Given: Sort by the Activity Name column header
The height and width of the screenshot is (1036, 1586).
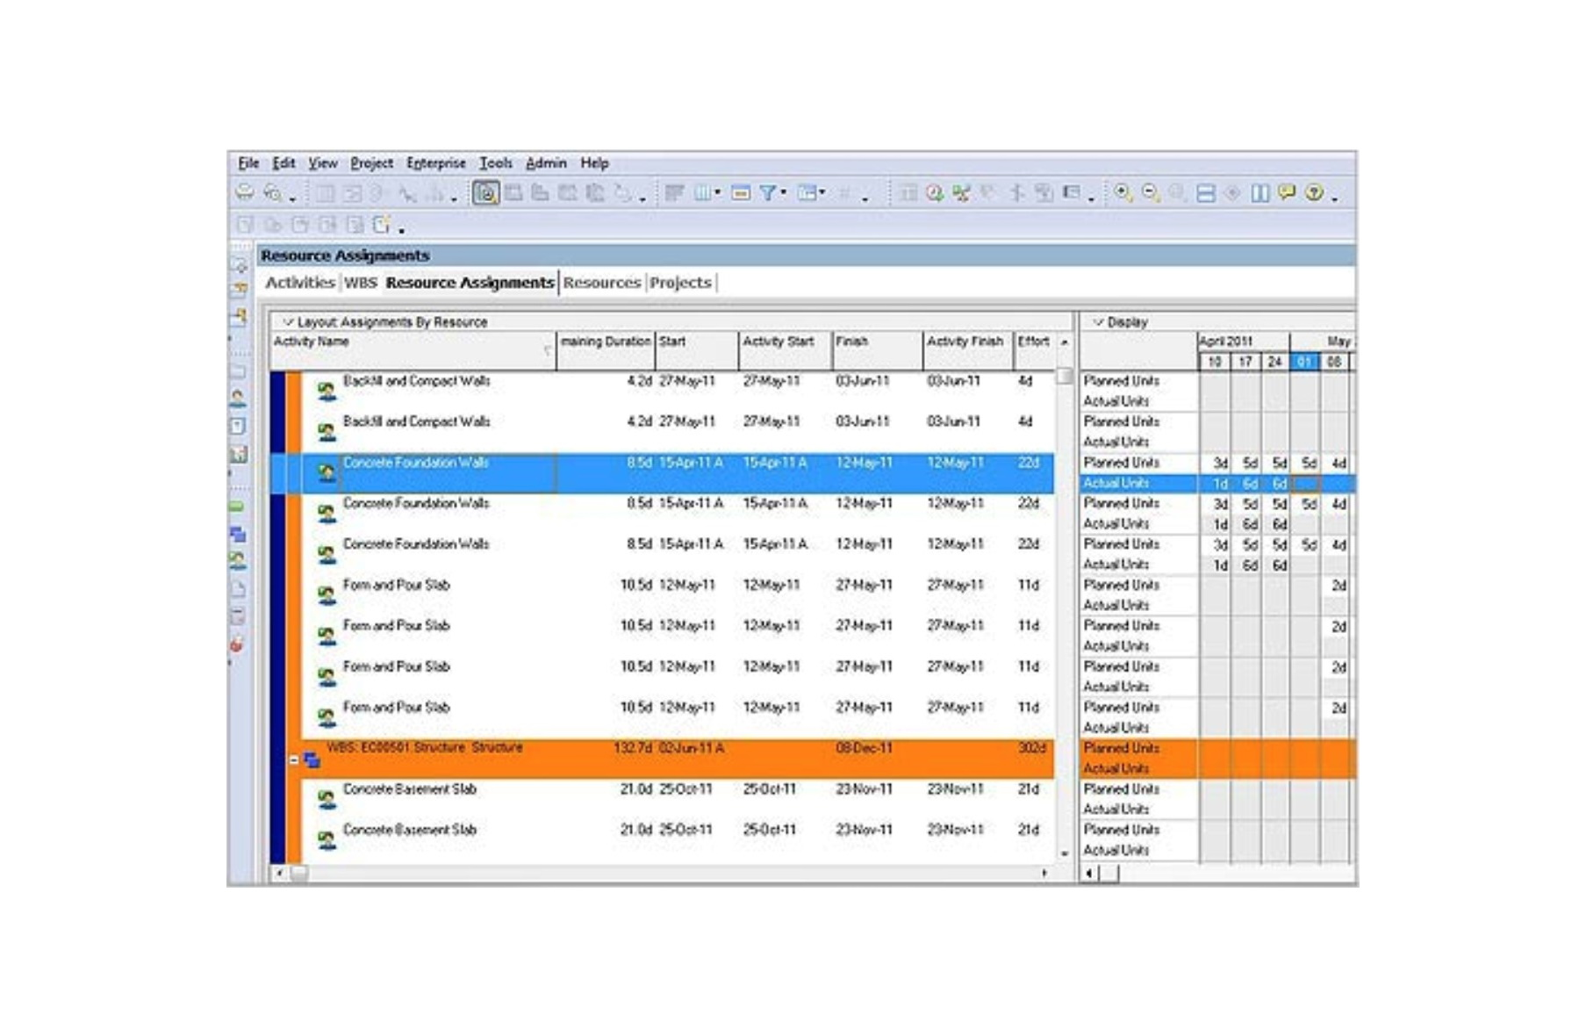Looking at the screenshot, I should [x=413, y=350].
